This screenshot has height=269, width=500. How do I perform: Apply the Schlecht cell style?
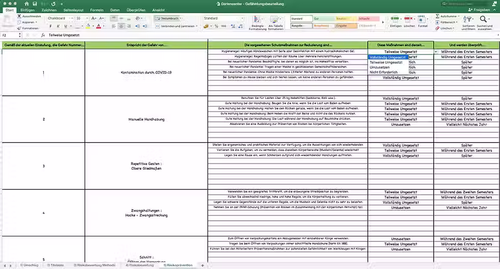[x=368, y=19]
